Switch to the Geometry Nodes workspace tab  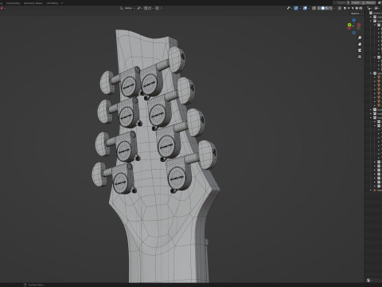(x=33, y=3)
